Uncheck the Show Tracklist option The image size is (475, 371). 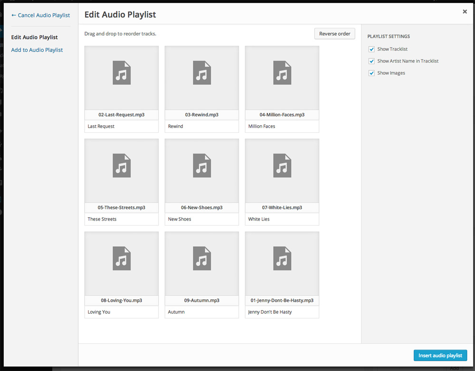tap(371, 49)
